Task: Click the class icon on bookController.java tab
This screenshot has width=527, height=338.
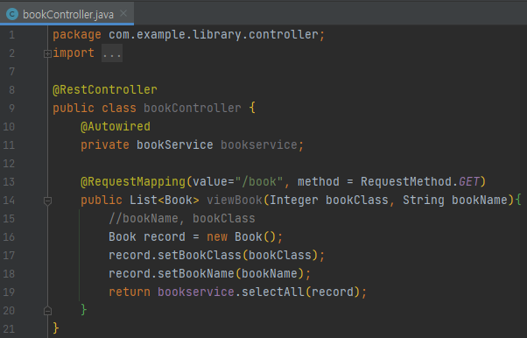Action: click(x=12, y=14)
